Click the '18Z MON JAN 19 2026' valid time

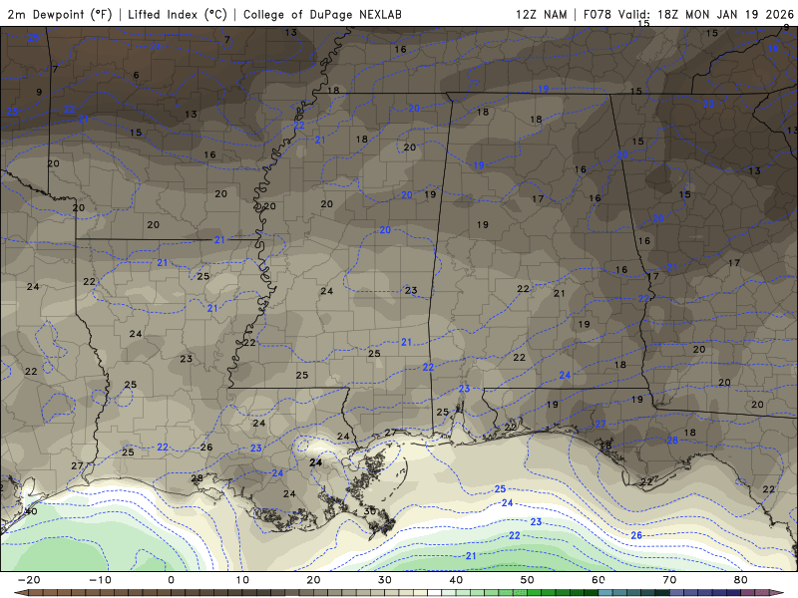point(725,14)
